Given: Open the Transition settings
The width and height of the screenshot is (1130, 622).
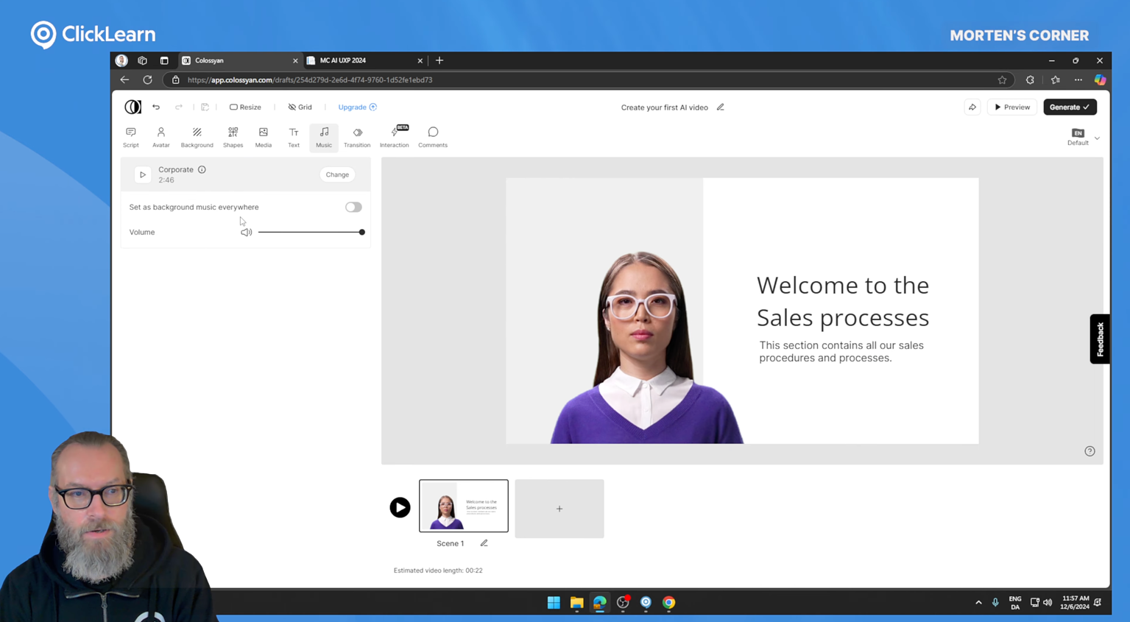Looking at the screenshot, I should tap(357, 137).
